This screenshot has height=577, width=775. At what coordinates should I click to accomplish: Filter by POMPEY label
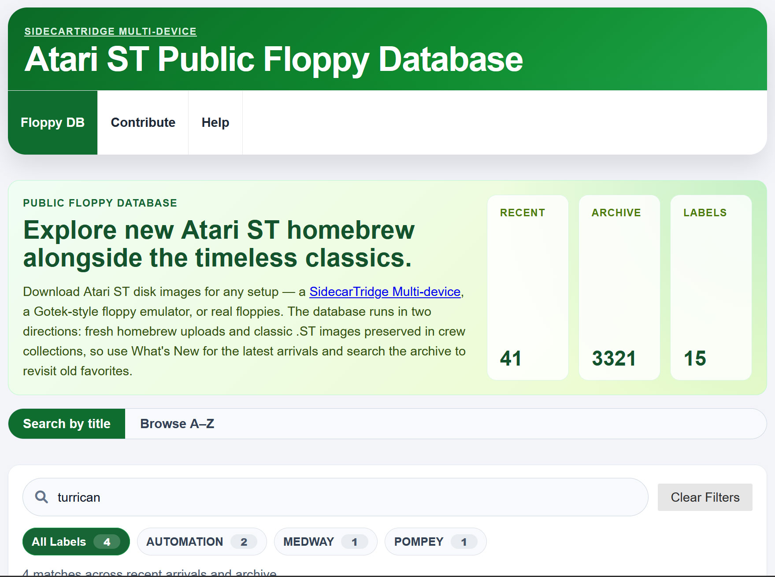pos(435,542)
